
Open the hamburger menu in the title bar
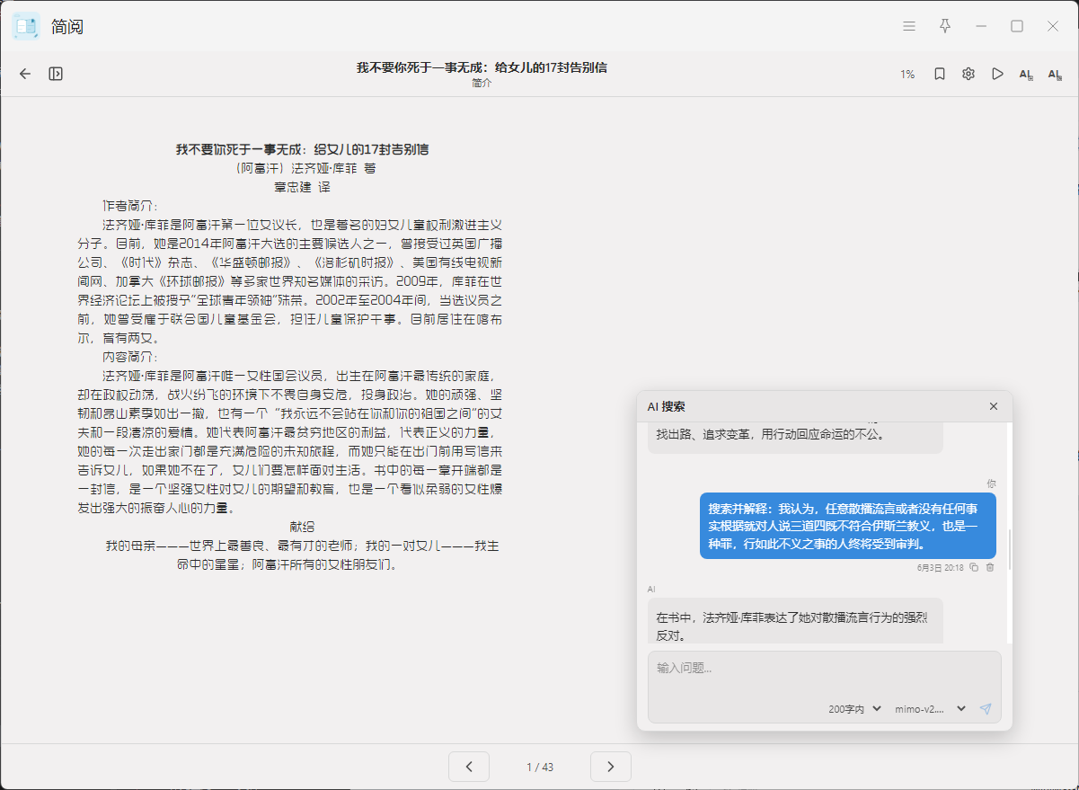909,26
